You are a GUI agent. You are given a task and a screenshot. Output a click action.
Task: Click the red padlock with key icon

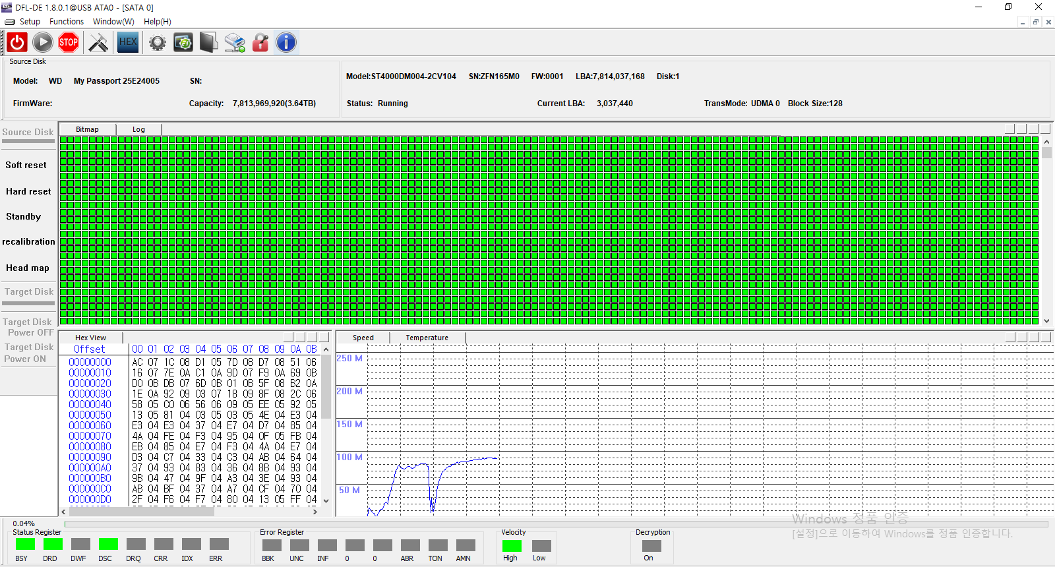click(260, 43)
